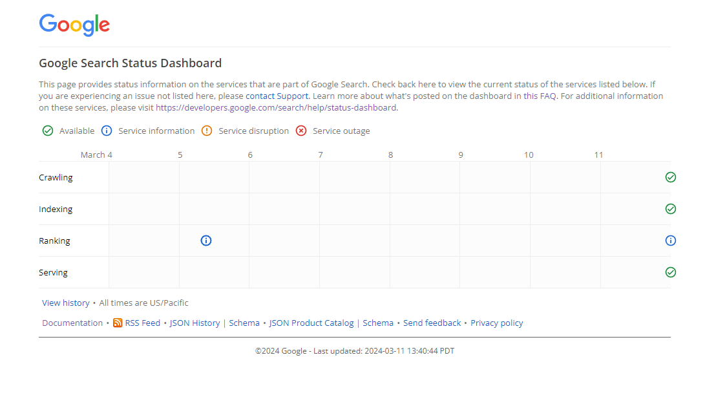Click the March 4 date header
The width and height of the screenshot is (716, 408).
(96, 155)
